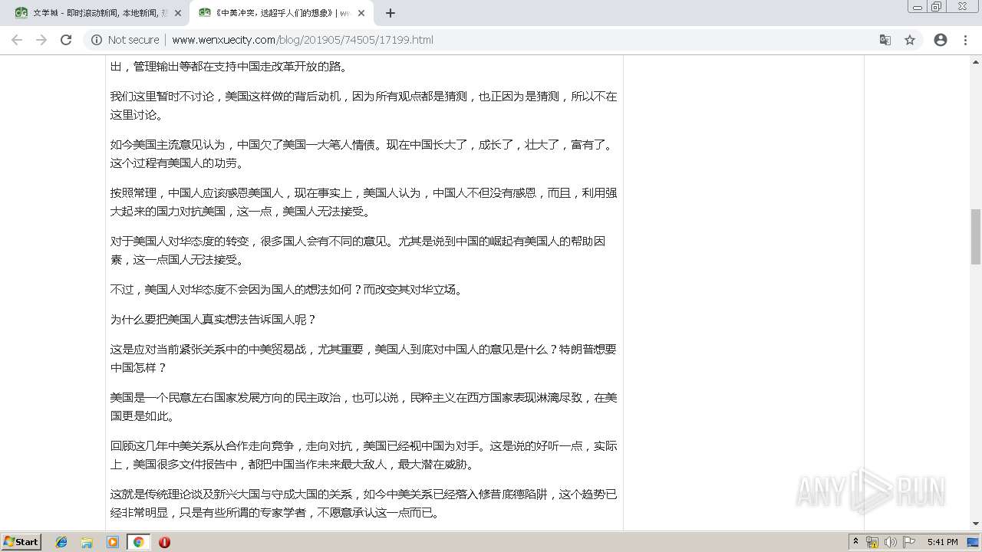The image size is (982, 552).
Task: Click scrollbar up arrow
Action: pyautogui.click(x=976, y=61)
